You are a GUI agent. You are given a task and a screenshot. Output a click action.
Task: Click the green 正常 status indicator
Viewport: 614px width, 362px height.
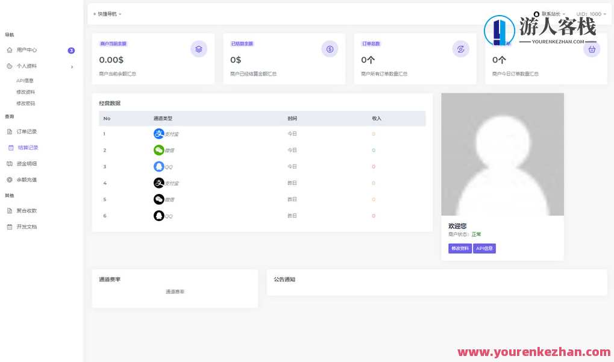(x=476, y=234)
